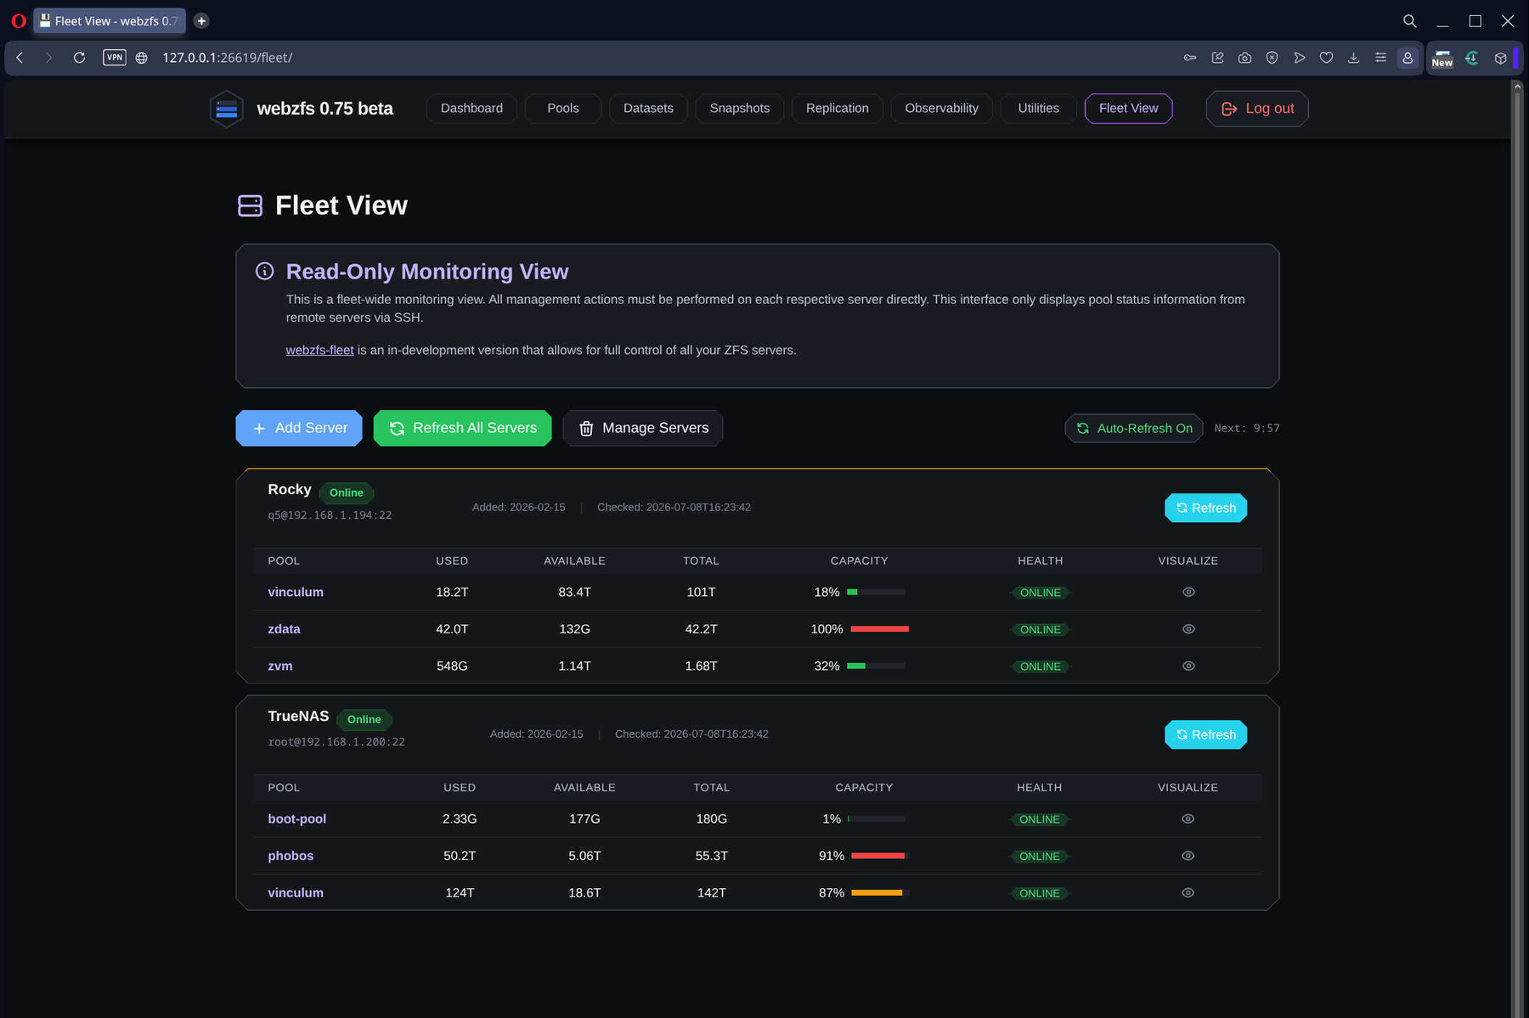Open the VPN badge in address bar
The width and height of the screenshot is (1529, 1018).
pos(115,58)
